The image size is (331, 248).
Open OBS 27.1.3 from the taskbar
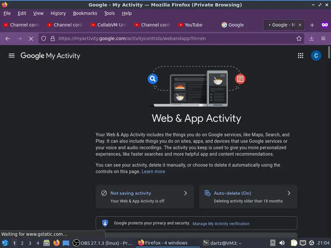(102, 243)
